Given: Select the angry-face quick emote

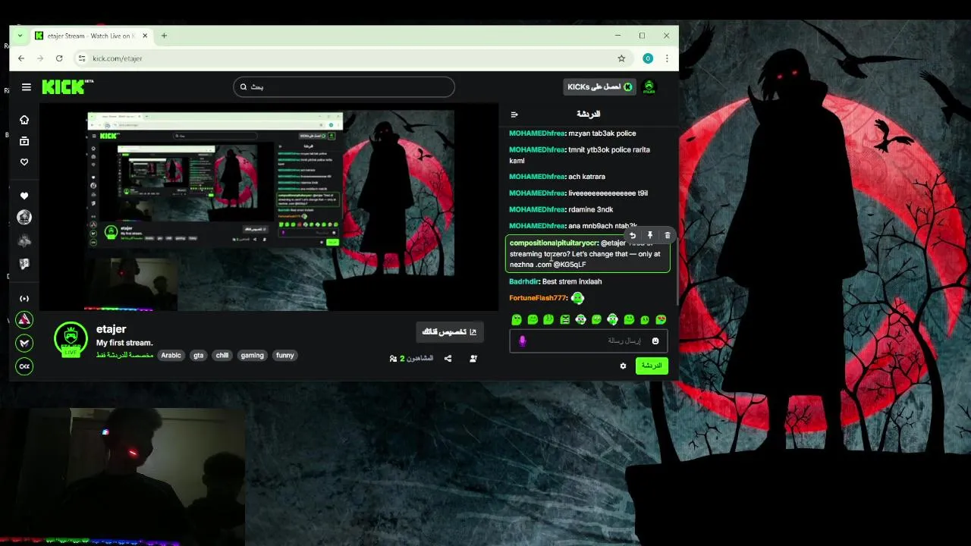Looking at the screenshot, I should coord(564,320).
